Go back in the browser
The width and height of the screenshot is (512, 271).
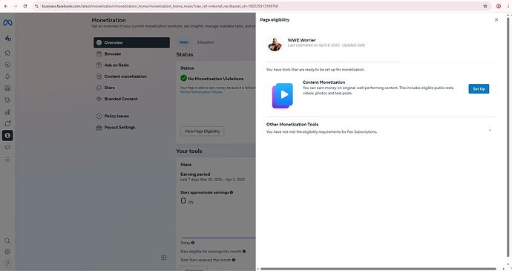point(6,6)
